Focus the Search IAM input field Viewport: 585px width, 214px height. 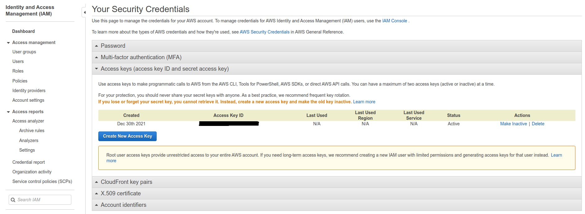(x=43, y=200)
